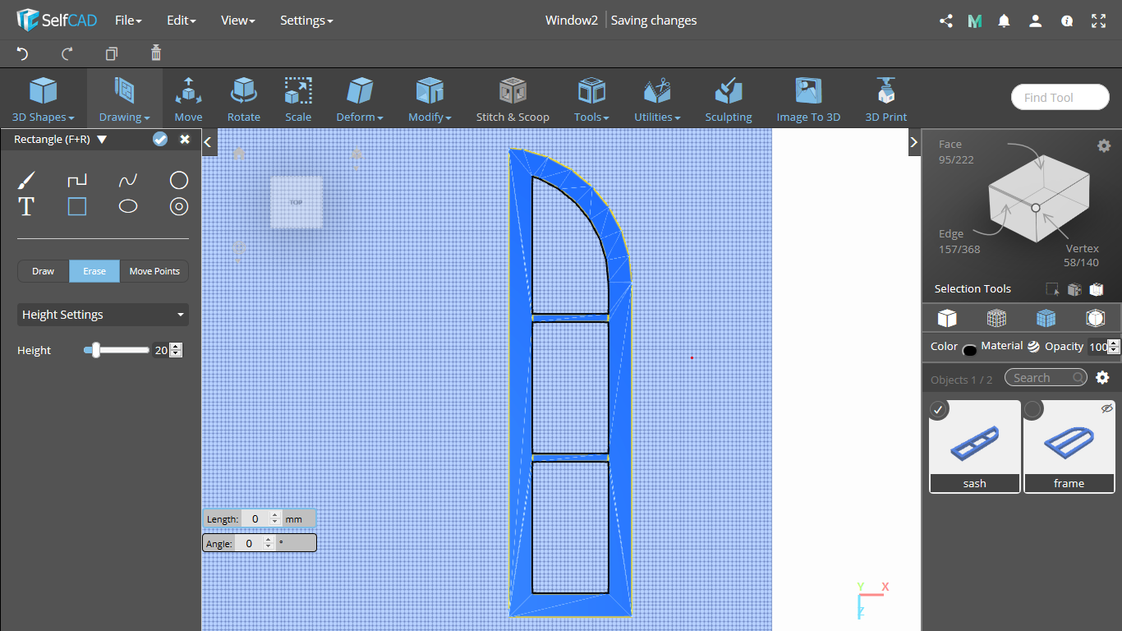Activate the Erase mode
The height and width of the screenshot is (631, 1122).
click(94, 271)
